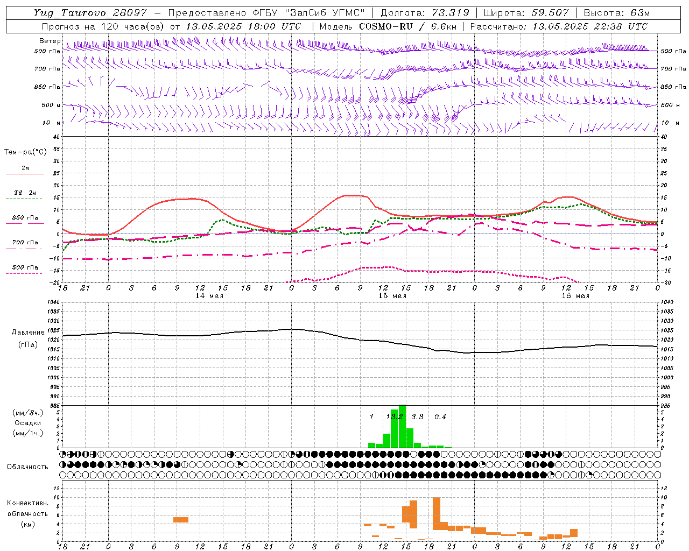Click the "ЗапСиб УГМС" provider text

(326, 13)
